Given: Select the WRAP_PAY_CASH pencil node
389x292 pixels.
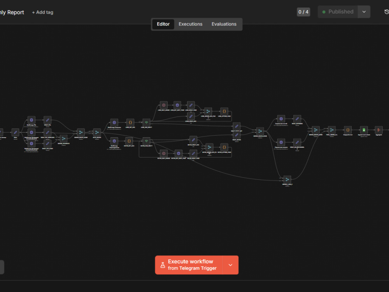Looking at the screenshot, I should point(47,143).
